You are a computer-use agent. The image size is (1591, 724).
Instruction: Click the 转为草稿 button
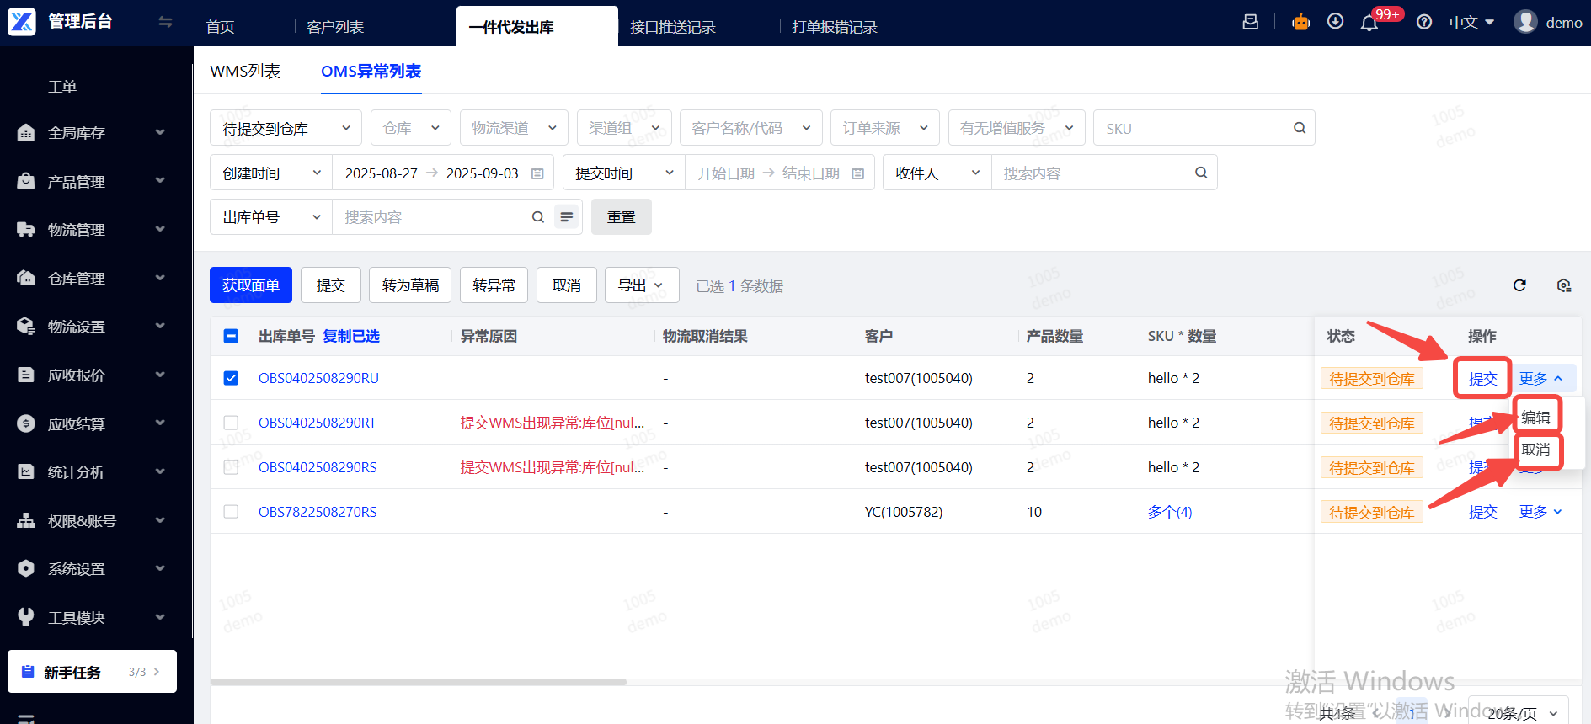pos(410,285)
